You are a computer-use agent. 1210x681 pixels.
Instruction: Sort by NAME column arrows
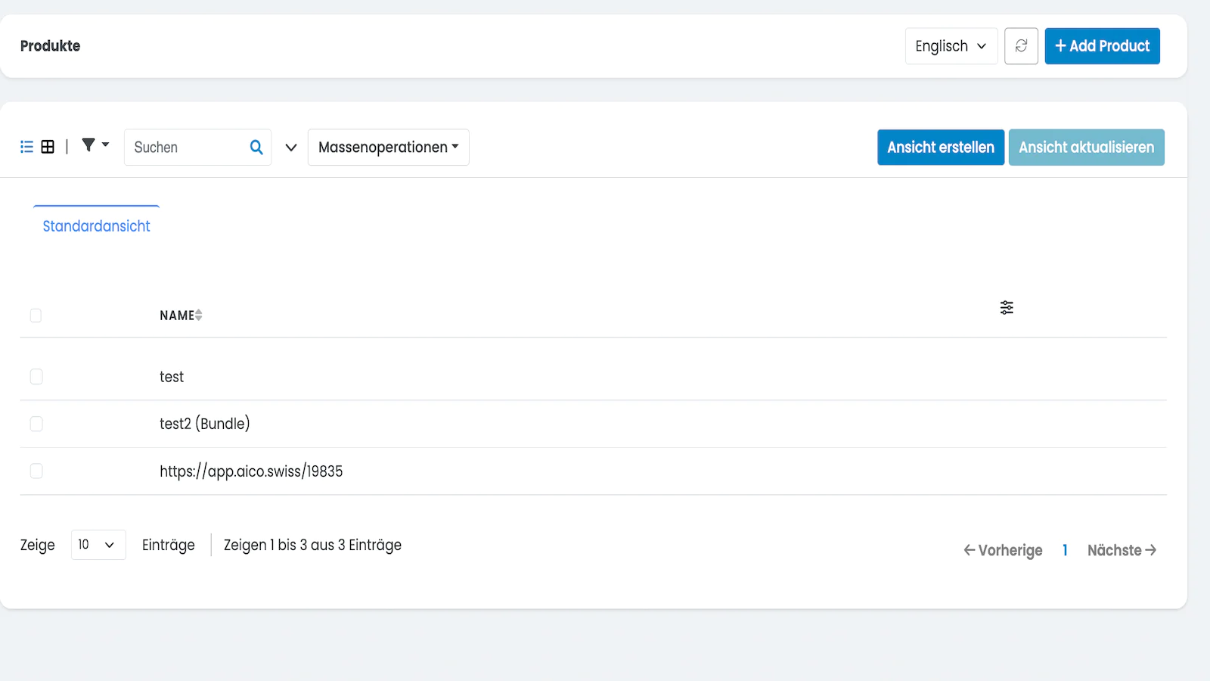click(x=198, y=315)
